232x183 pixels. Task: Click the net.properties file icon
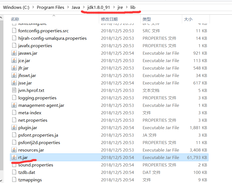[14, 120]
